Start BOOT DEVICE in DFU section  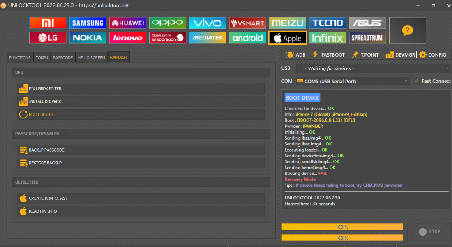(x=141, y=114)
